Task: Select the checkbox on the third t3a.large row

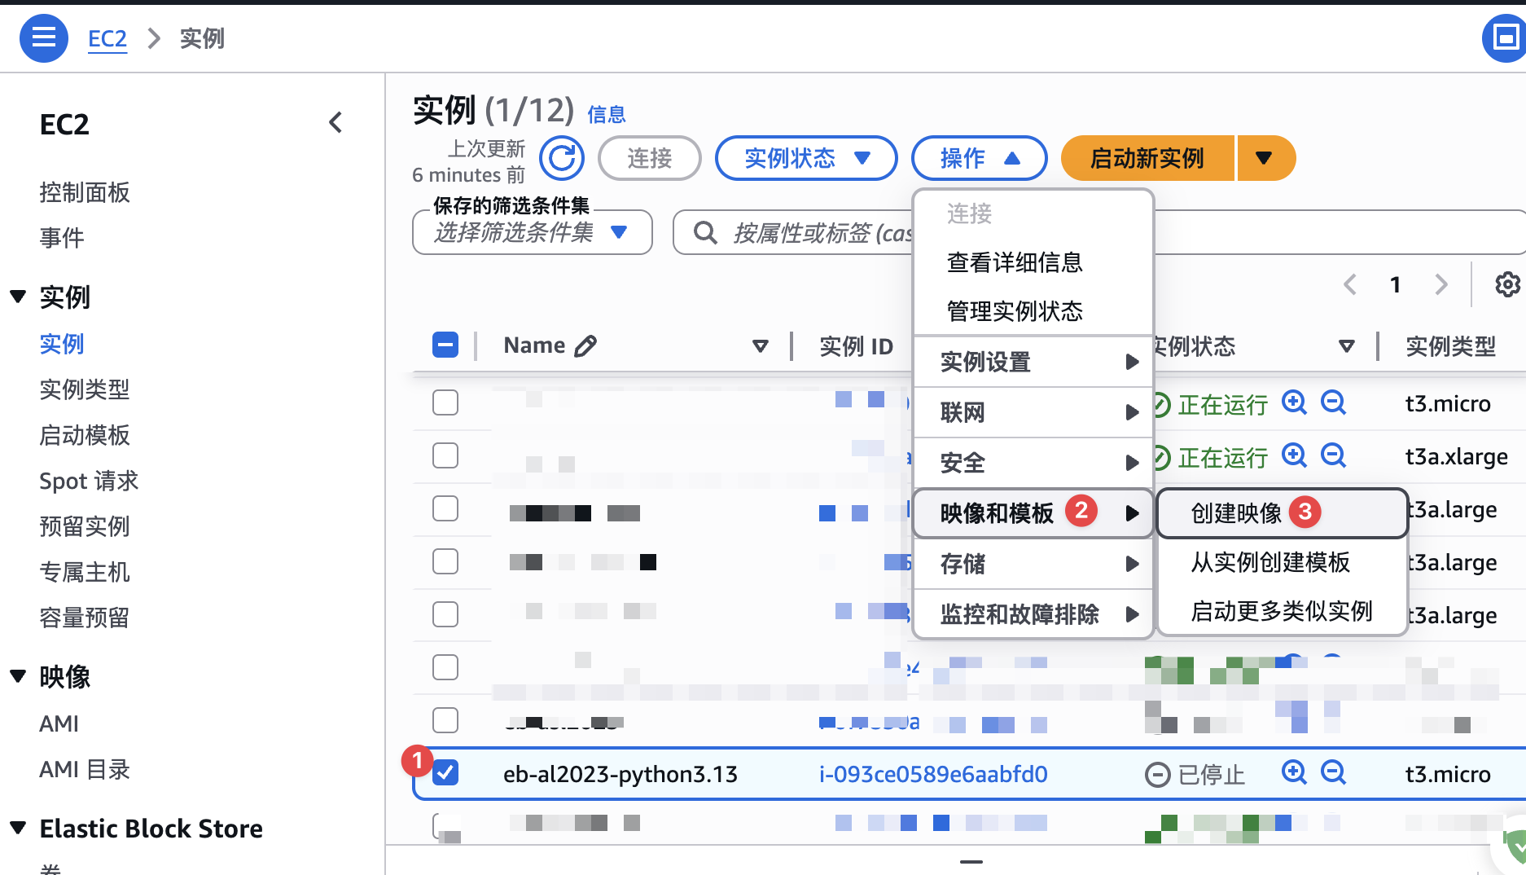Action: click(445, 614)
